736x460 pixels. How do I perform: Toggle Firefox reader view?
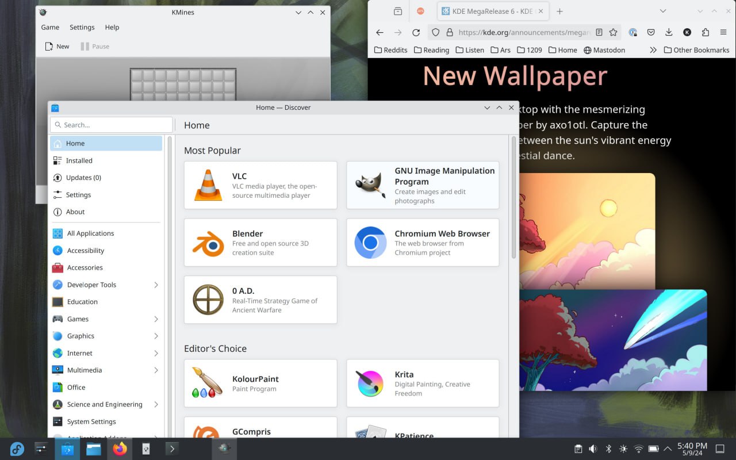(x=599, y=33)
